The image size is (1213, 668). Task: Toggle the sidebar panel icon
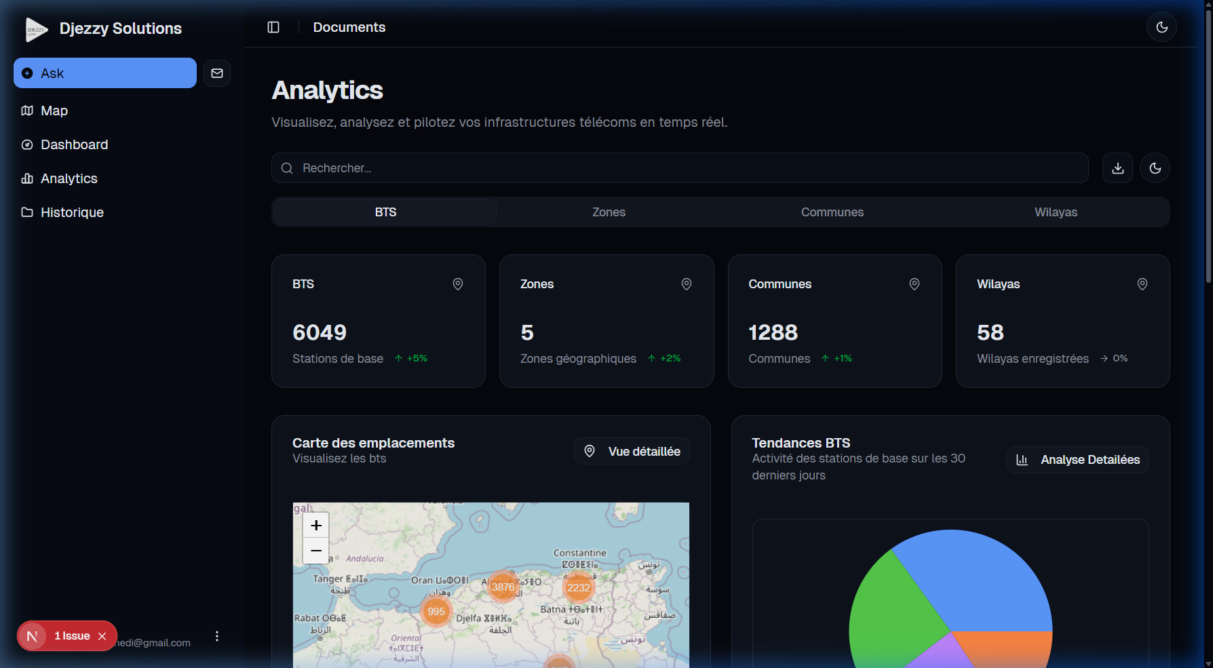coord(273,27)
